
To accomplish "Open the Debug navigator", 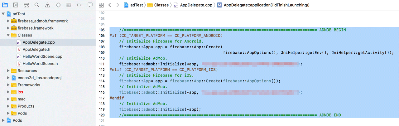I will point(69,5).
